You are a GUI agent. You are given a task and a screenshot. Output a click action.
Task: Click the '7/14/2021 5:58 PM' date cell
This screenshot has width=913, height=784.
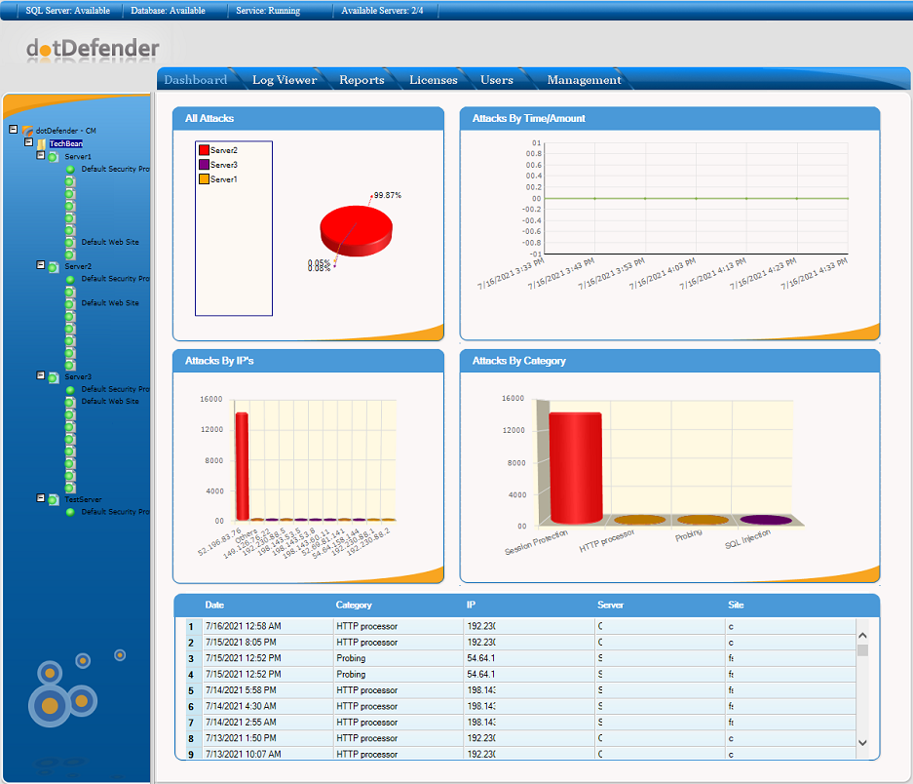click(x=267, y=690)
